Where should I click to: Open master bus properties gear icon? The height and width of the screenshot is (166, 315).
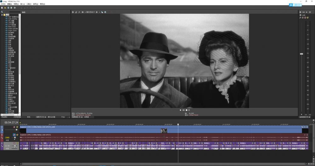click(300, 12)
